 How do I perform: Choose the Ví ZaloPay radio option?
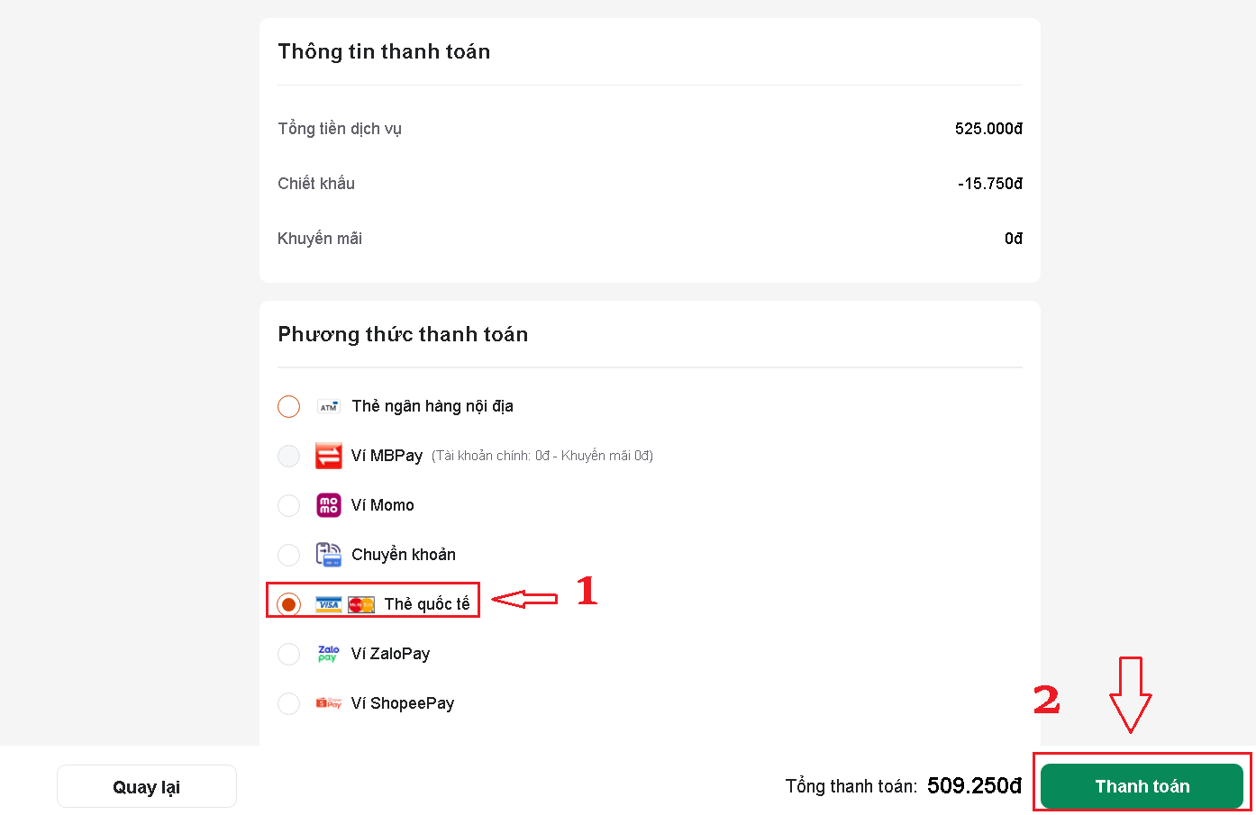[x=288, y=654]
